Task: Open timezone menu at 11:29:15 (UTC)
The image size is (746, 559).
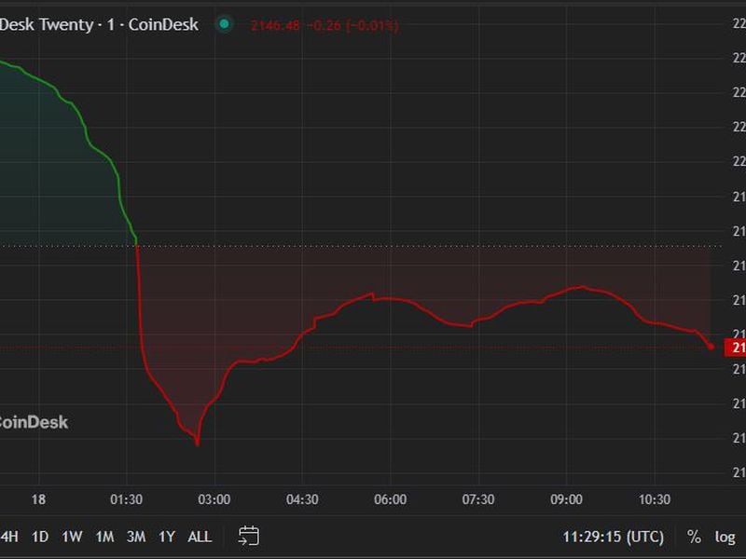Action: 613,537
